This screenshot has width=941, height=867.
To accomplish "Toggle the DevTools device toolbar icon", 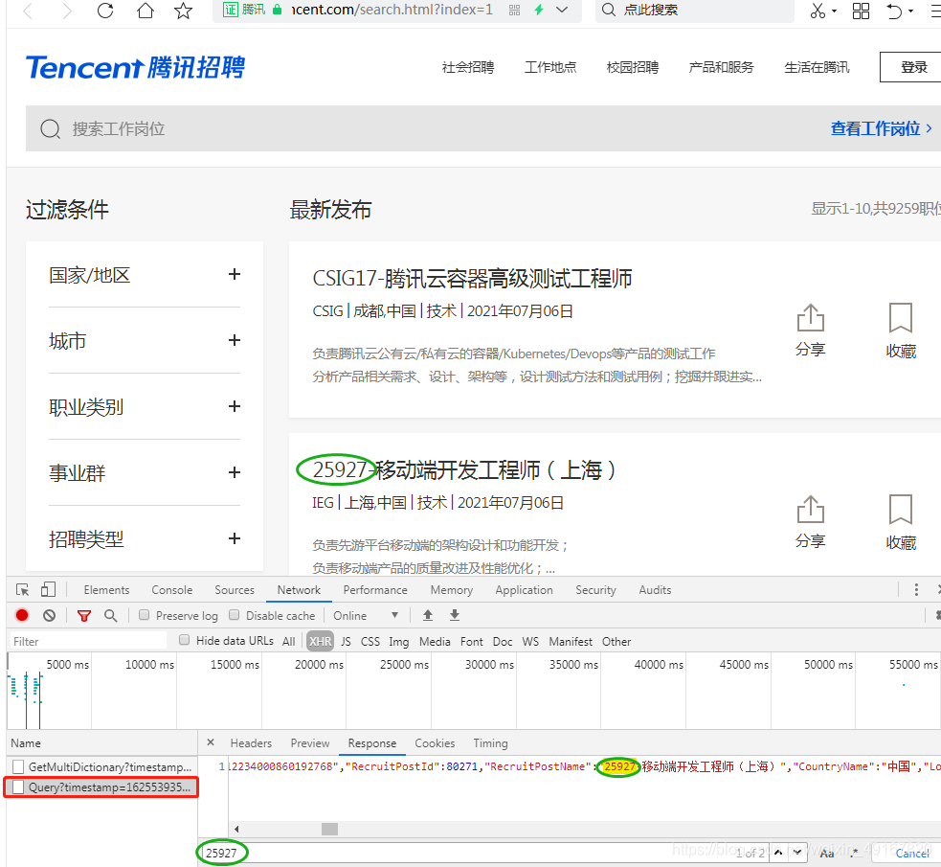I will pyautogui.click(x=48, y=589).
